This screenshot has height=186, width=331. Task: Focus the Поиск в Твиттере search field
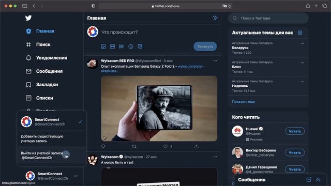268,18
